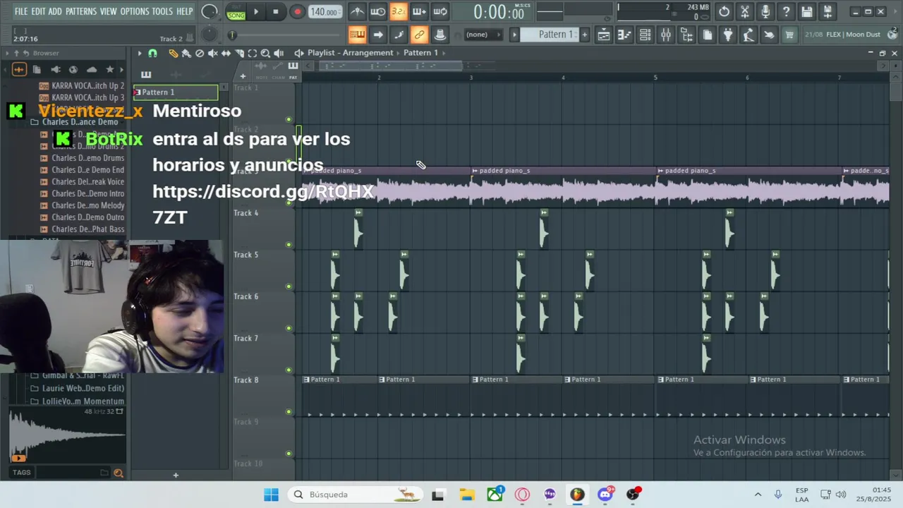Select Pattern 1 in the picker panel
The height and width of the screenshot is (508, 903).
click(x=176, y=92)
